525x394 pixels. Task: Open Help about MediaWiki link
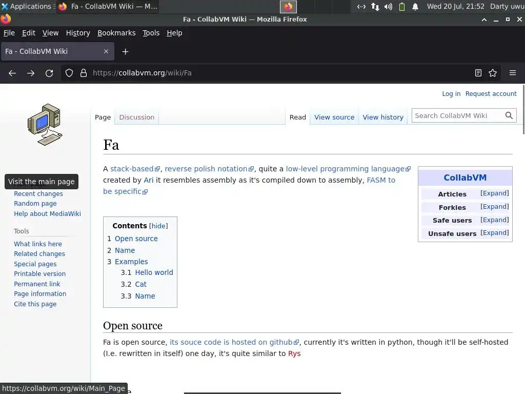(47, 214)
